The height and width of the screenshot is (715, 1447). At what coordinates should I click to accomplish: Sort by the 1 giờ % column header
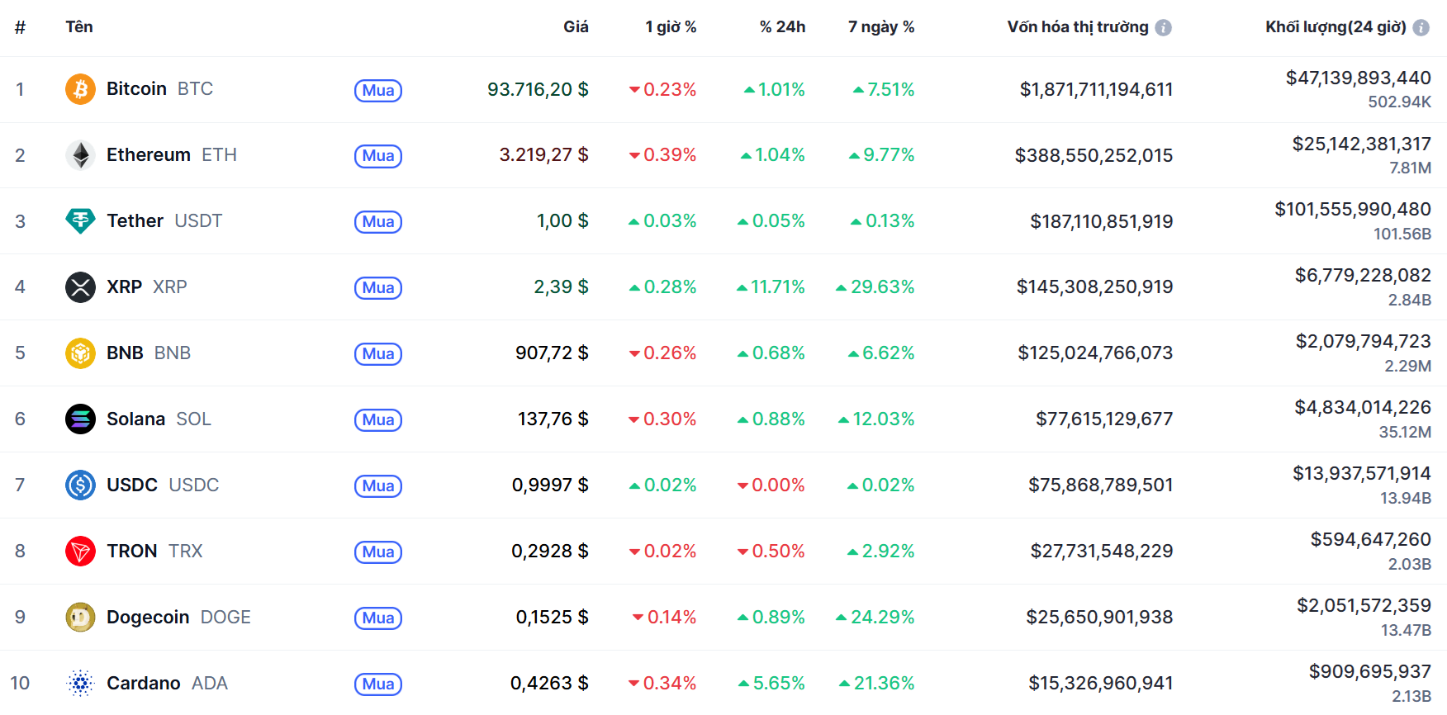tap(671, 26)
